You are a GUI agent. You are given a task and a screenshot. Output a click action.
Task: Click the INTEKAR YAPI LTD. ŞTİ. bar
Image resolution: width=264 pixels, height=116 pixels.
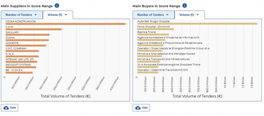coord(21,62)
